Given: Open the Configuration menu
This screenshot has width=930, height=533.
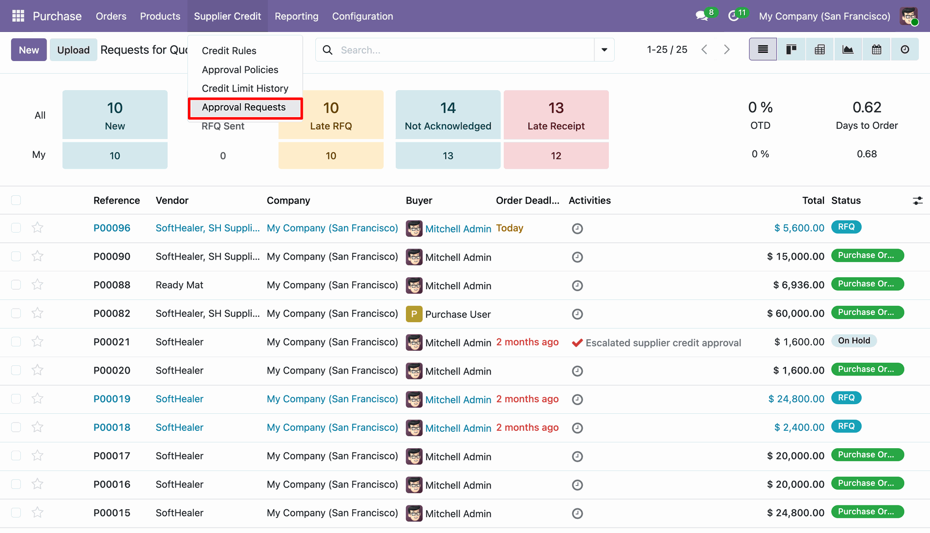Looking at the screenshot, I should tap(362, 16).
